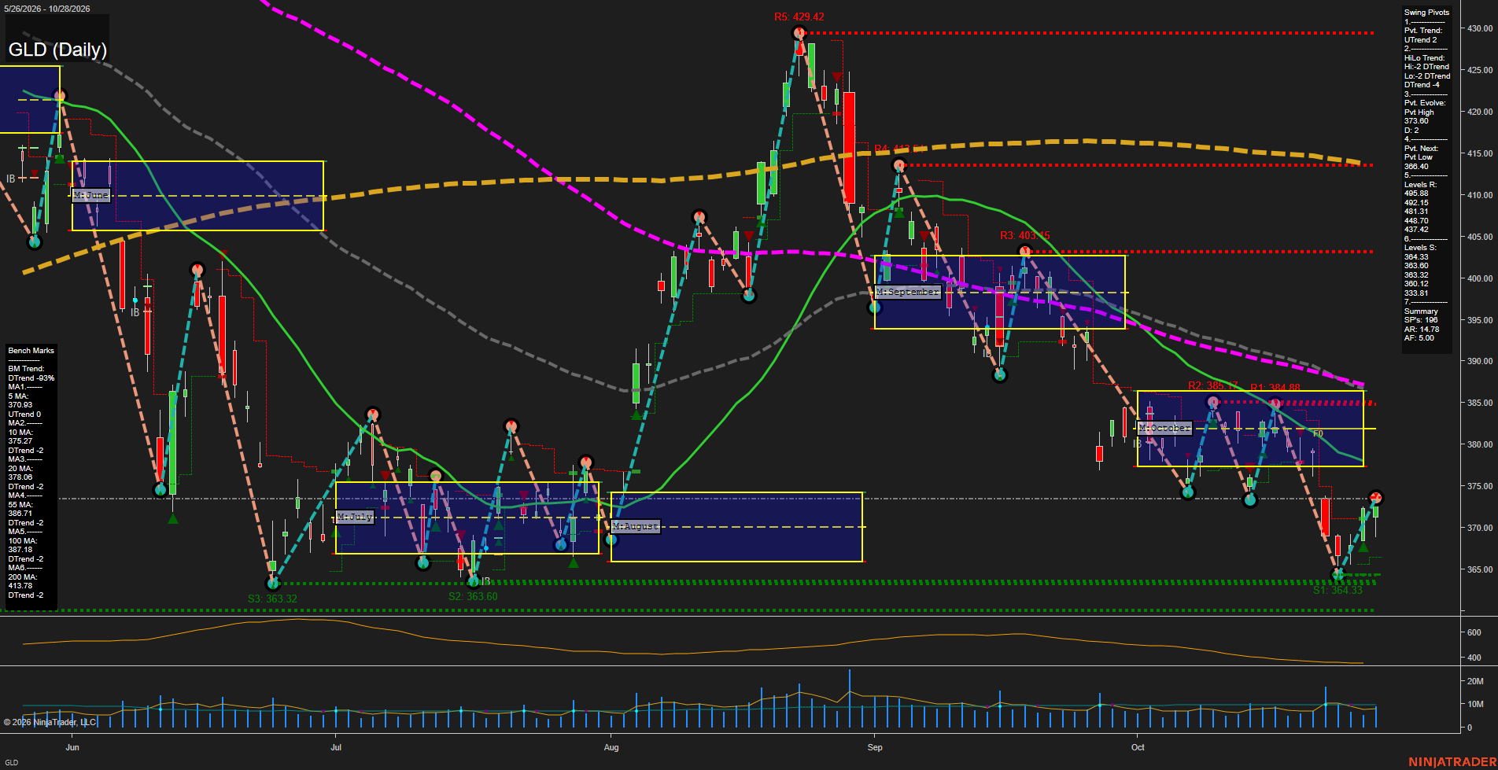Select the M:August monthly range label
Screen dimensions: 1498x770
636,526
